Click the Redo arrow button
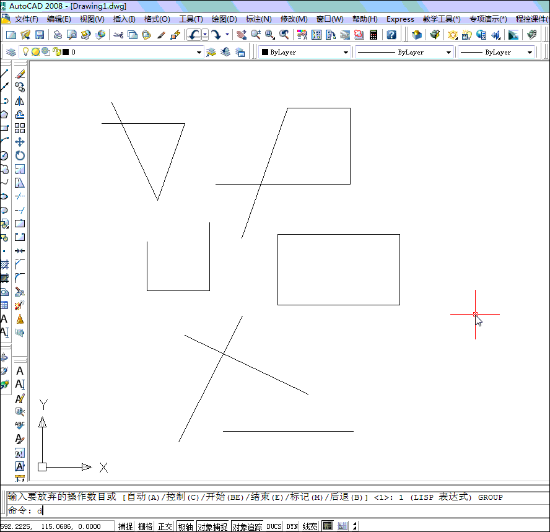The image size is (550, 532). point(216,35)
